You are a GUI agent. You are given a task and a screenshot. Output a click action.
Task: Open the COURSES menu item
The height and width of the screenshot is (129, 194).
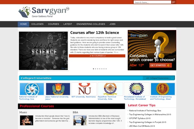[53, 24]
